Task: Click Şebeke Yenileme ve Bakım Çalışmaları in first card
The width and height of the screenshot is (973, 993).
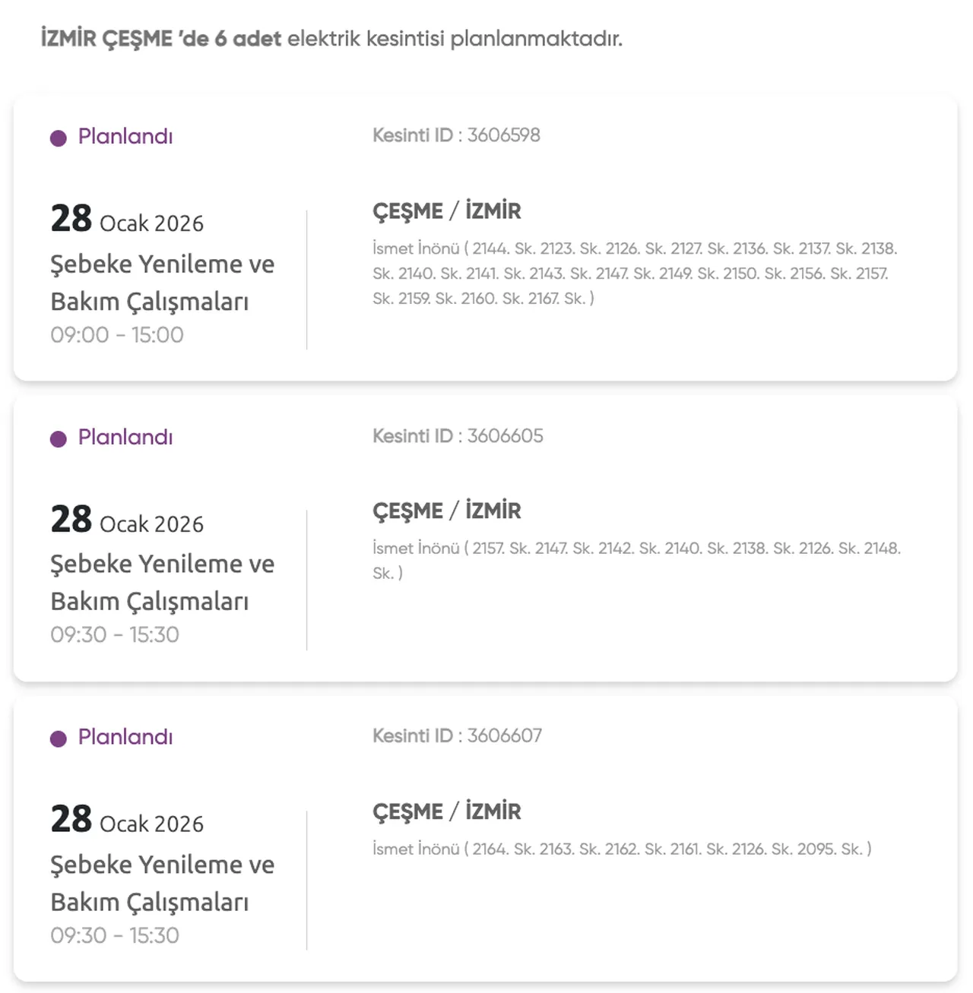Action: pyautogui.click(x=162, y=283)
